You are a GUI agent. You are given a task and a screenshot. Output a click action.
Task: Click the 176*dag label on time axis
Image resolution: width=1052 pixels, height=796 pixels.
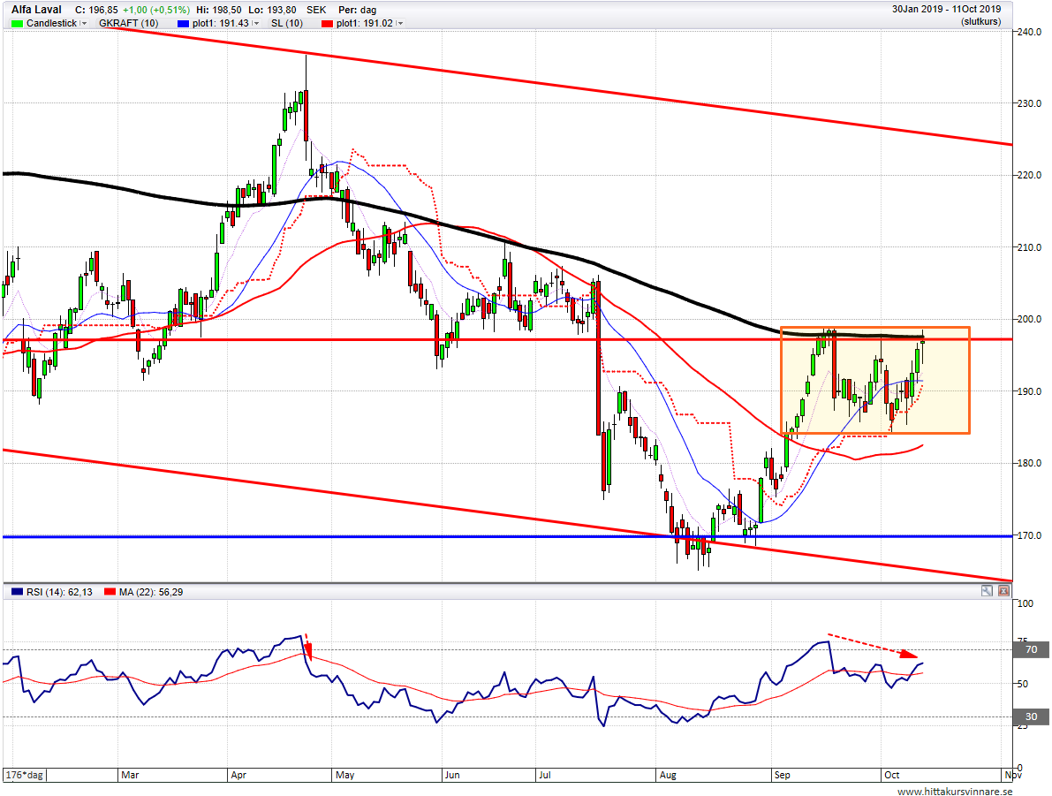(x=25, y=775)
